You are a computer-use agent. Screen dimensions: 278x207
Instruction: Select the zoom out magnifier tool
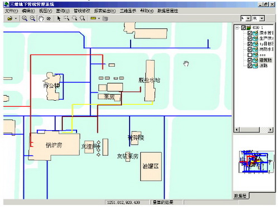click(33, 18)
